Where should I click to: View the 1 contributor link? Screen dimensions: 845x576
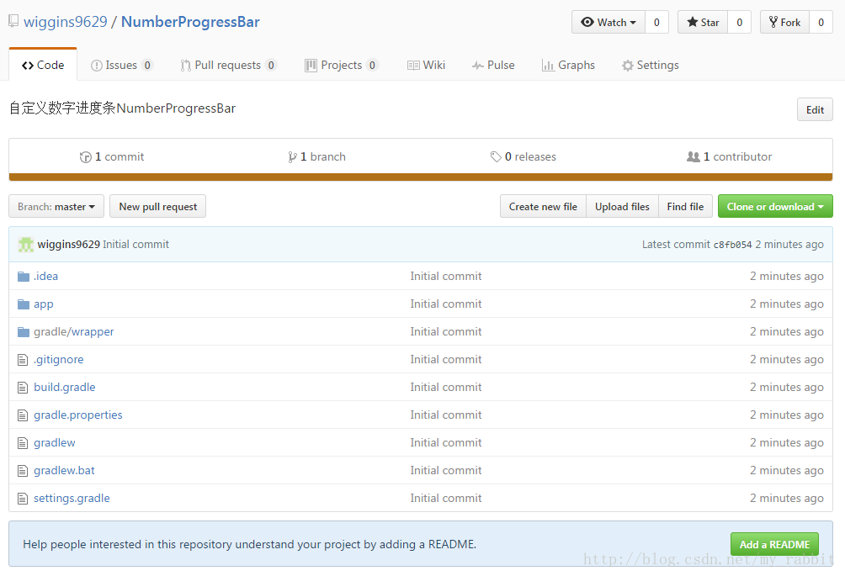[729, 156]
